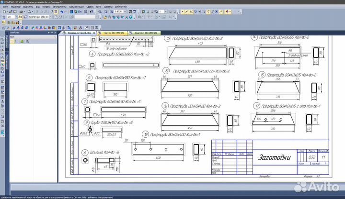Click the New document icon
Viewport: 345px width, 199px height.
3,12
